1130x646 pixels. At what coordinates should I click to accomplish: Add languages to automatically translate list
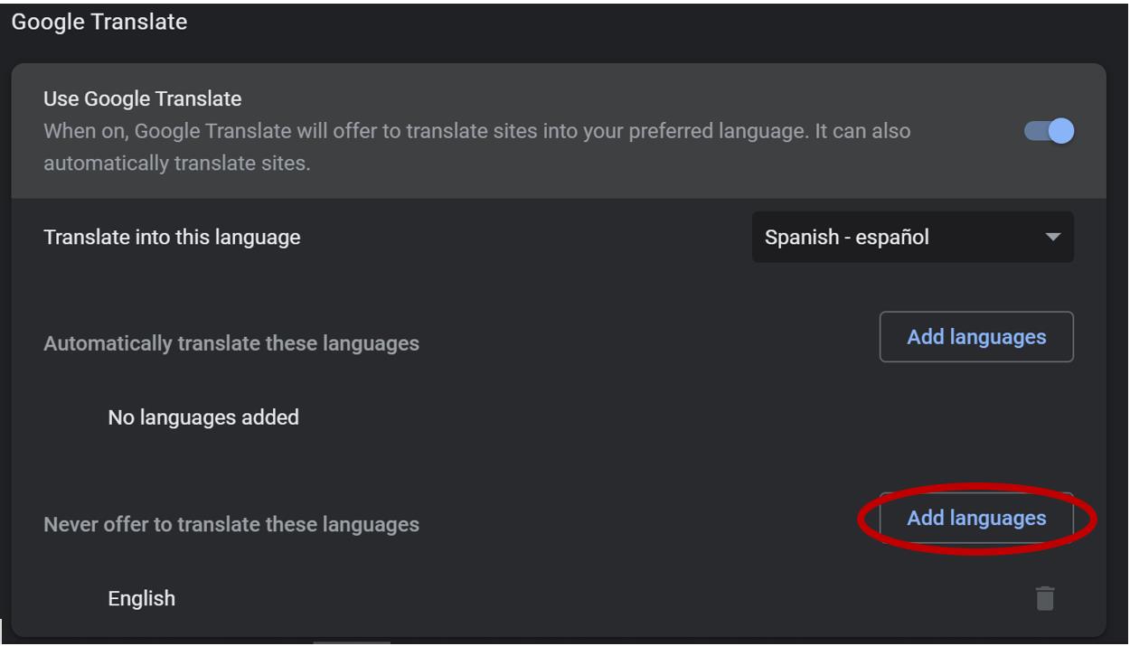[976, 337]
